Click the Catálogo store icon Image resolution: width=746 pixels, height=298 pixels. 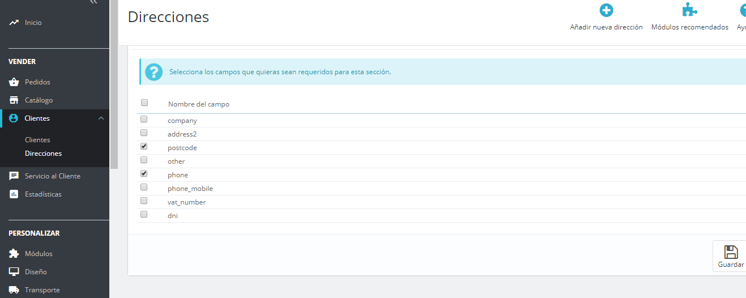(14, 100)
